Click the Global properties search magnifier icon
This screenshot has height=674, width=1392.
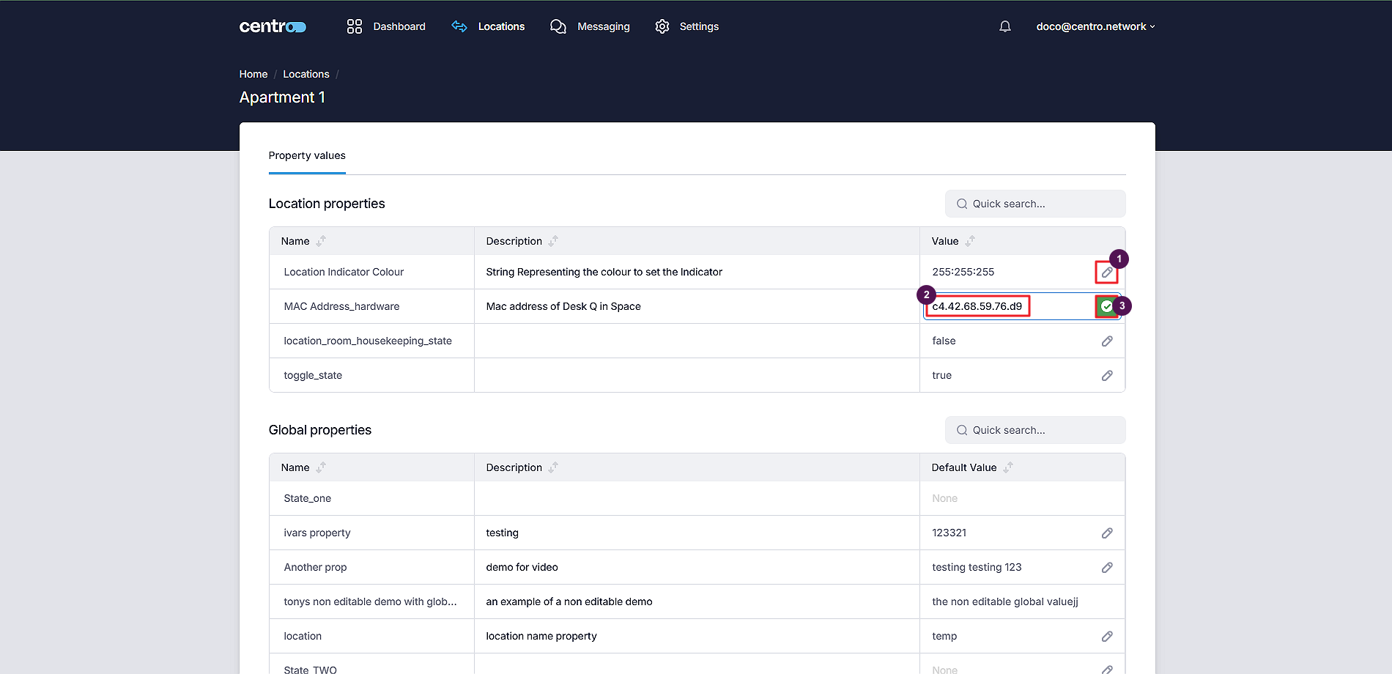(962, 430)
